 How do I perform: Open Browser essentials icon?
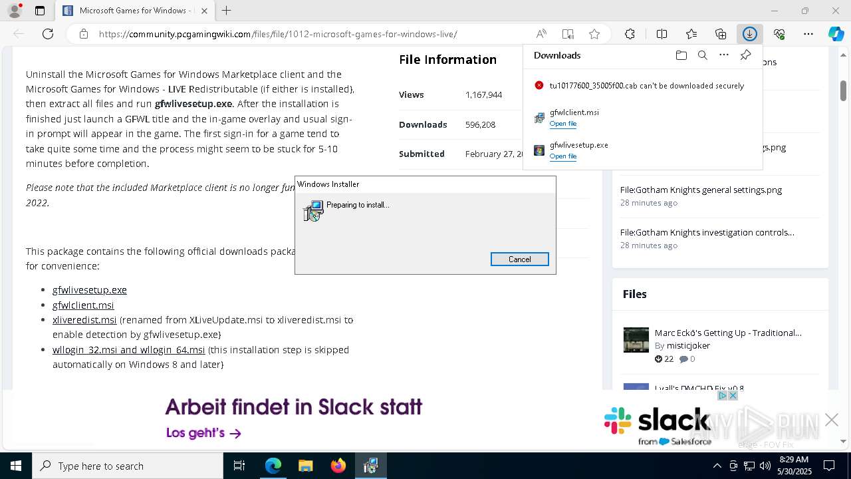[x=779, y=34]
